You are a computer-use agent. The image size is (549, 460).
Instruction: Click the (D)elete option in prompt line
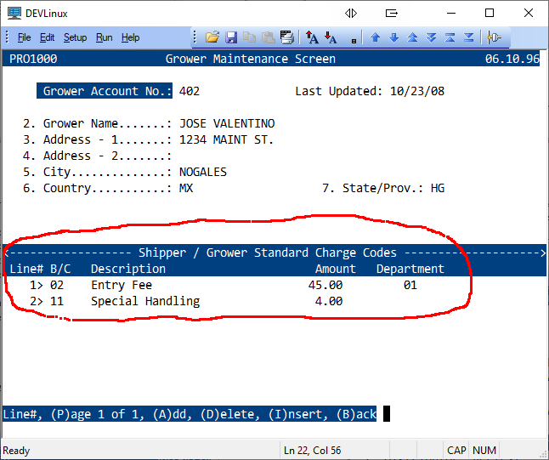[x=227, y=414]
